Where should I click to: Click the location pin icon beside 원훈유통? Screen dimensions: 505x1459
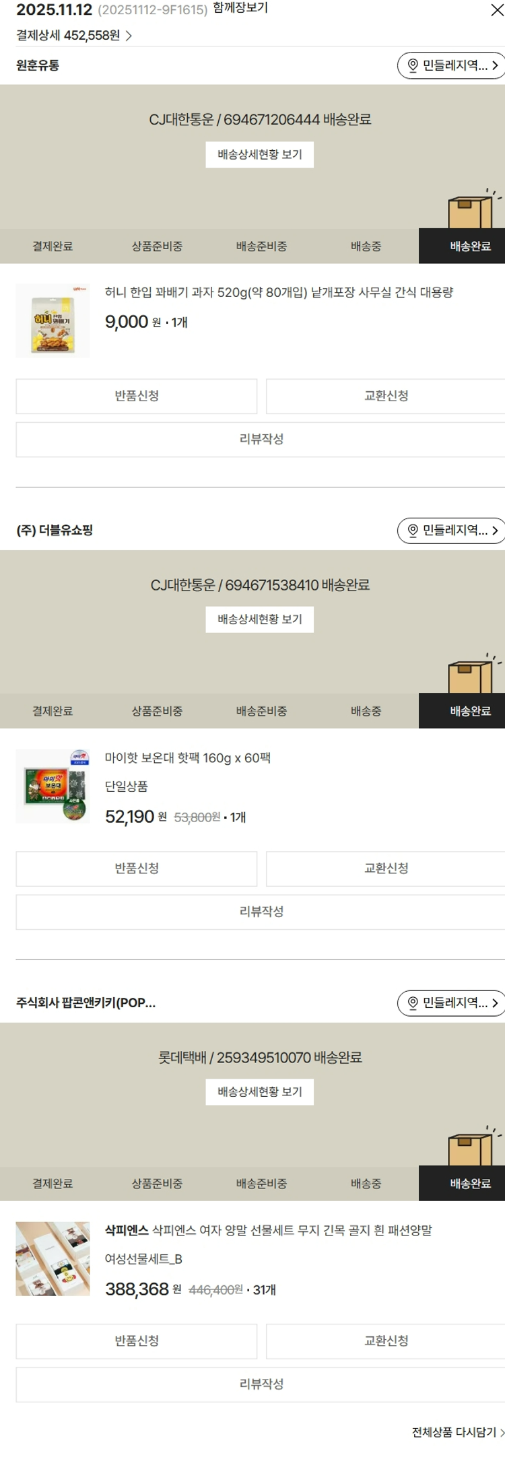(x=413, y=65)
